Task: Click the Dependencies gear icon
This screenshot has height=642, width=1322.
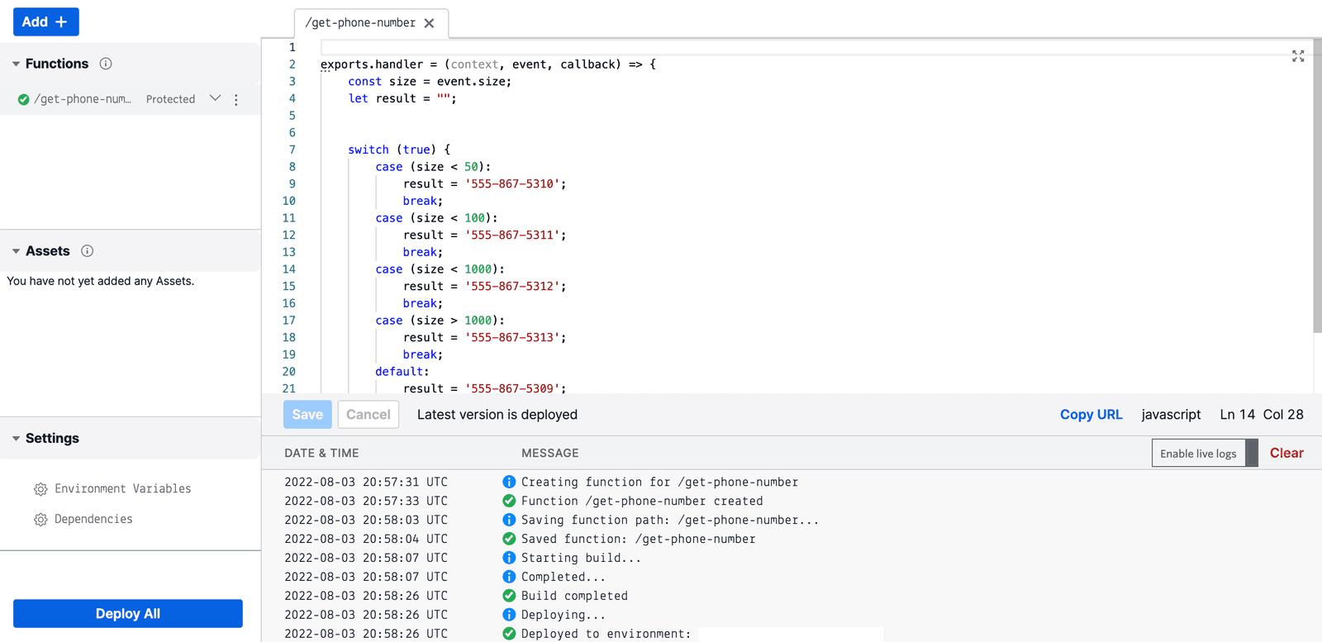Action: (x=40, y=520)
